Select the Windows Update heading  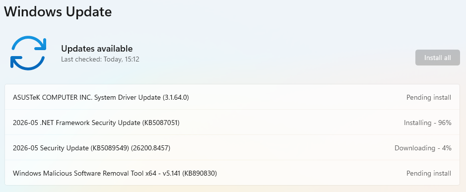point(58,11)
